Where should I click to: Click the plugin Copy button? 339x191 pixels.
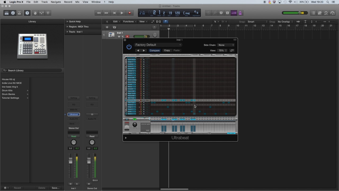pos(167,50)
